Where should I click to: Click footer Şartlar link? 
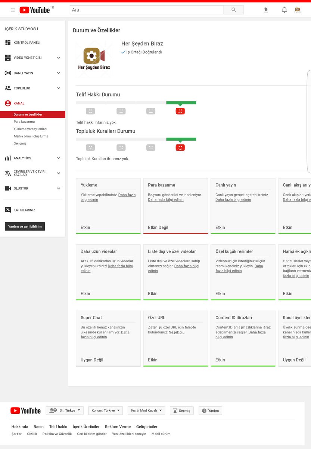pos(16,434)
